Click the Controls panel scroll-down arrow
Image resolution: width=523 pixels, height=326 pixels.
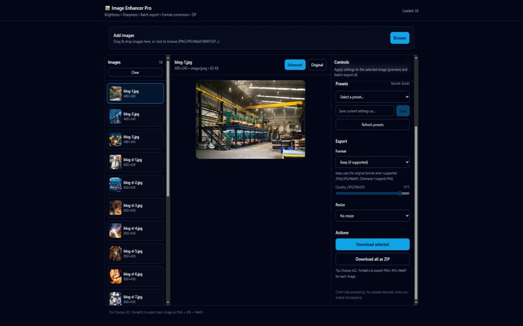pos(416,302)
